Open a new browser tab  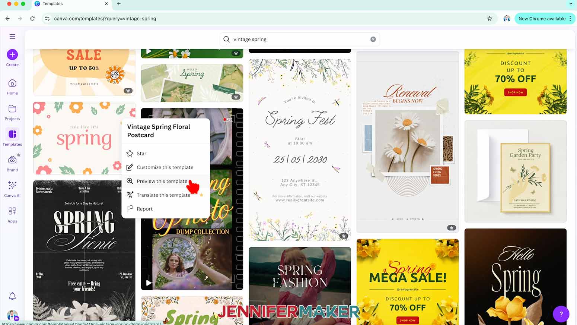(119, 4)
